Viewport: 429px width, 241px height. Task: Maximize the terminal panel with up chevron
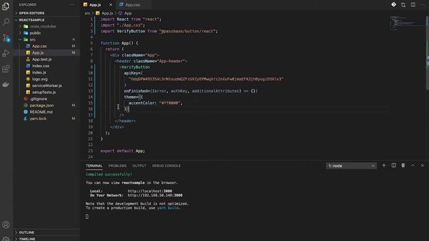(413, 165)
